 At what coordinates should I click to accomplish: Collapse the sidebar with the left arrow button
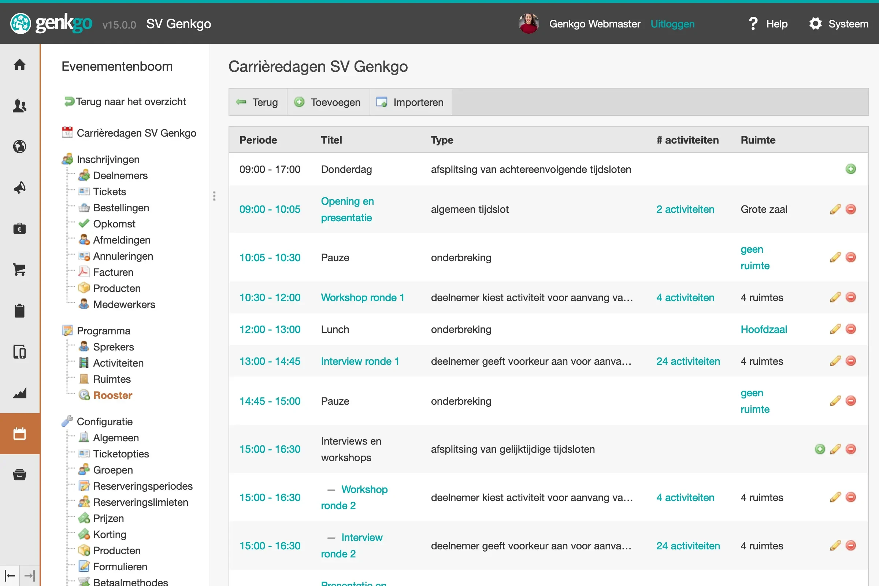tap(10, 575)
